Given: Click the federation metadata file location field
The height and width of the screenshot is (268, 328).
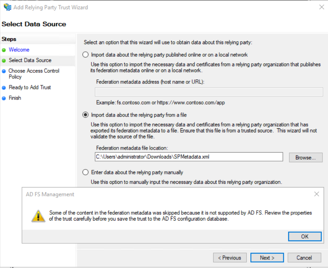Looking at the screenshot, I should pyautogui.click(x=189, y=157).
